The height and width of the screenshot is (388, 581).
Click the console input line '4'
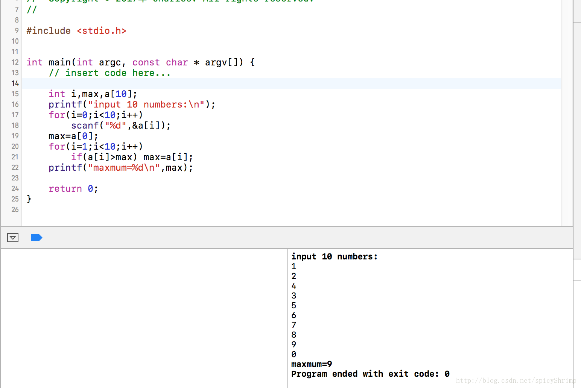click(x=294, y=286)
